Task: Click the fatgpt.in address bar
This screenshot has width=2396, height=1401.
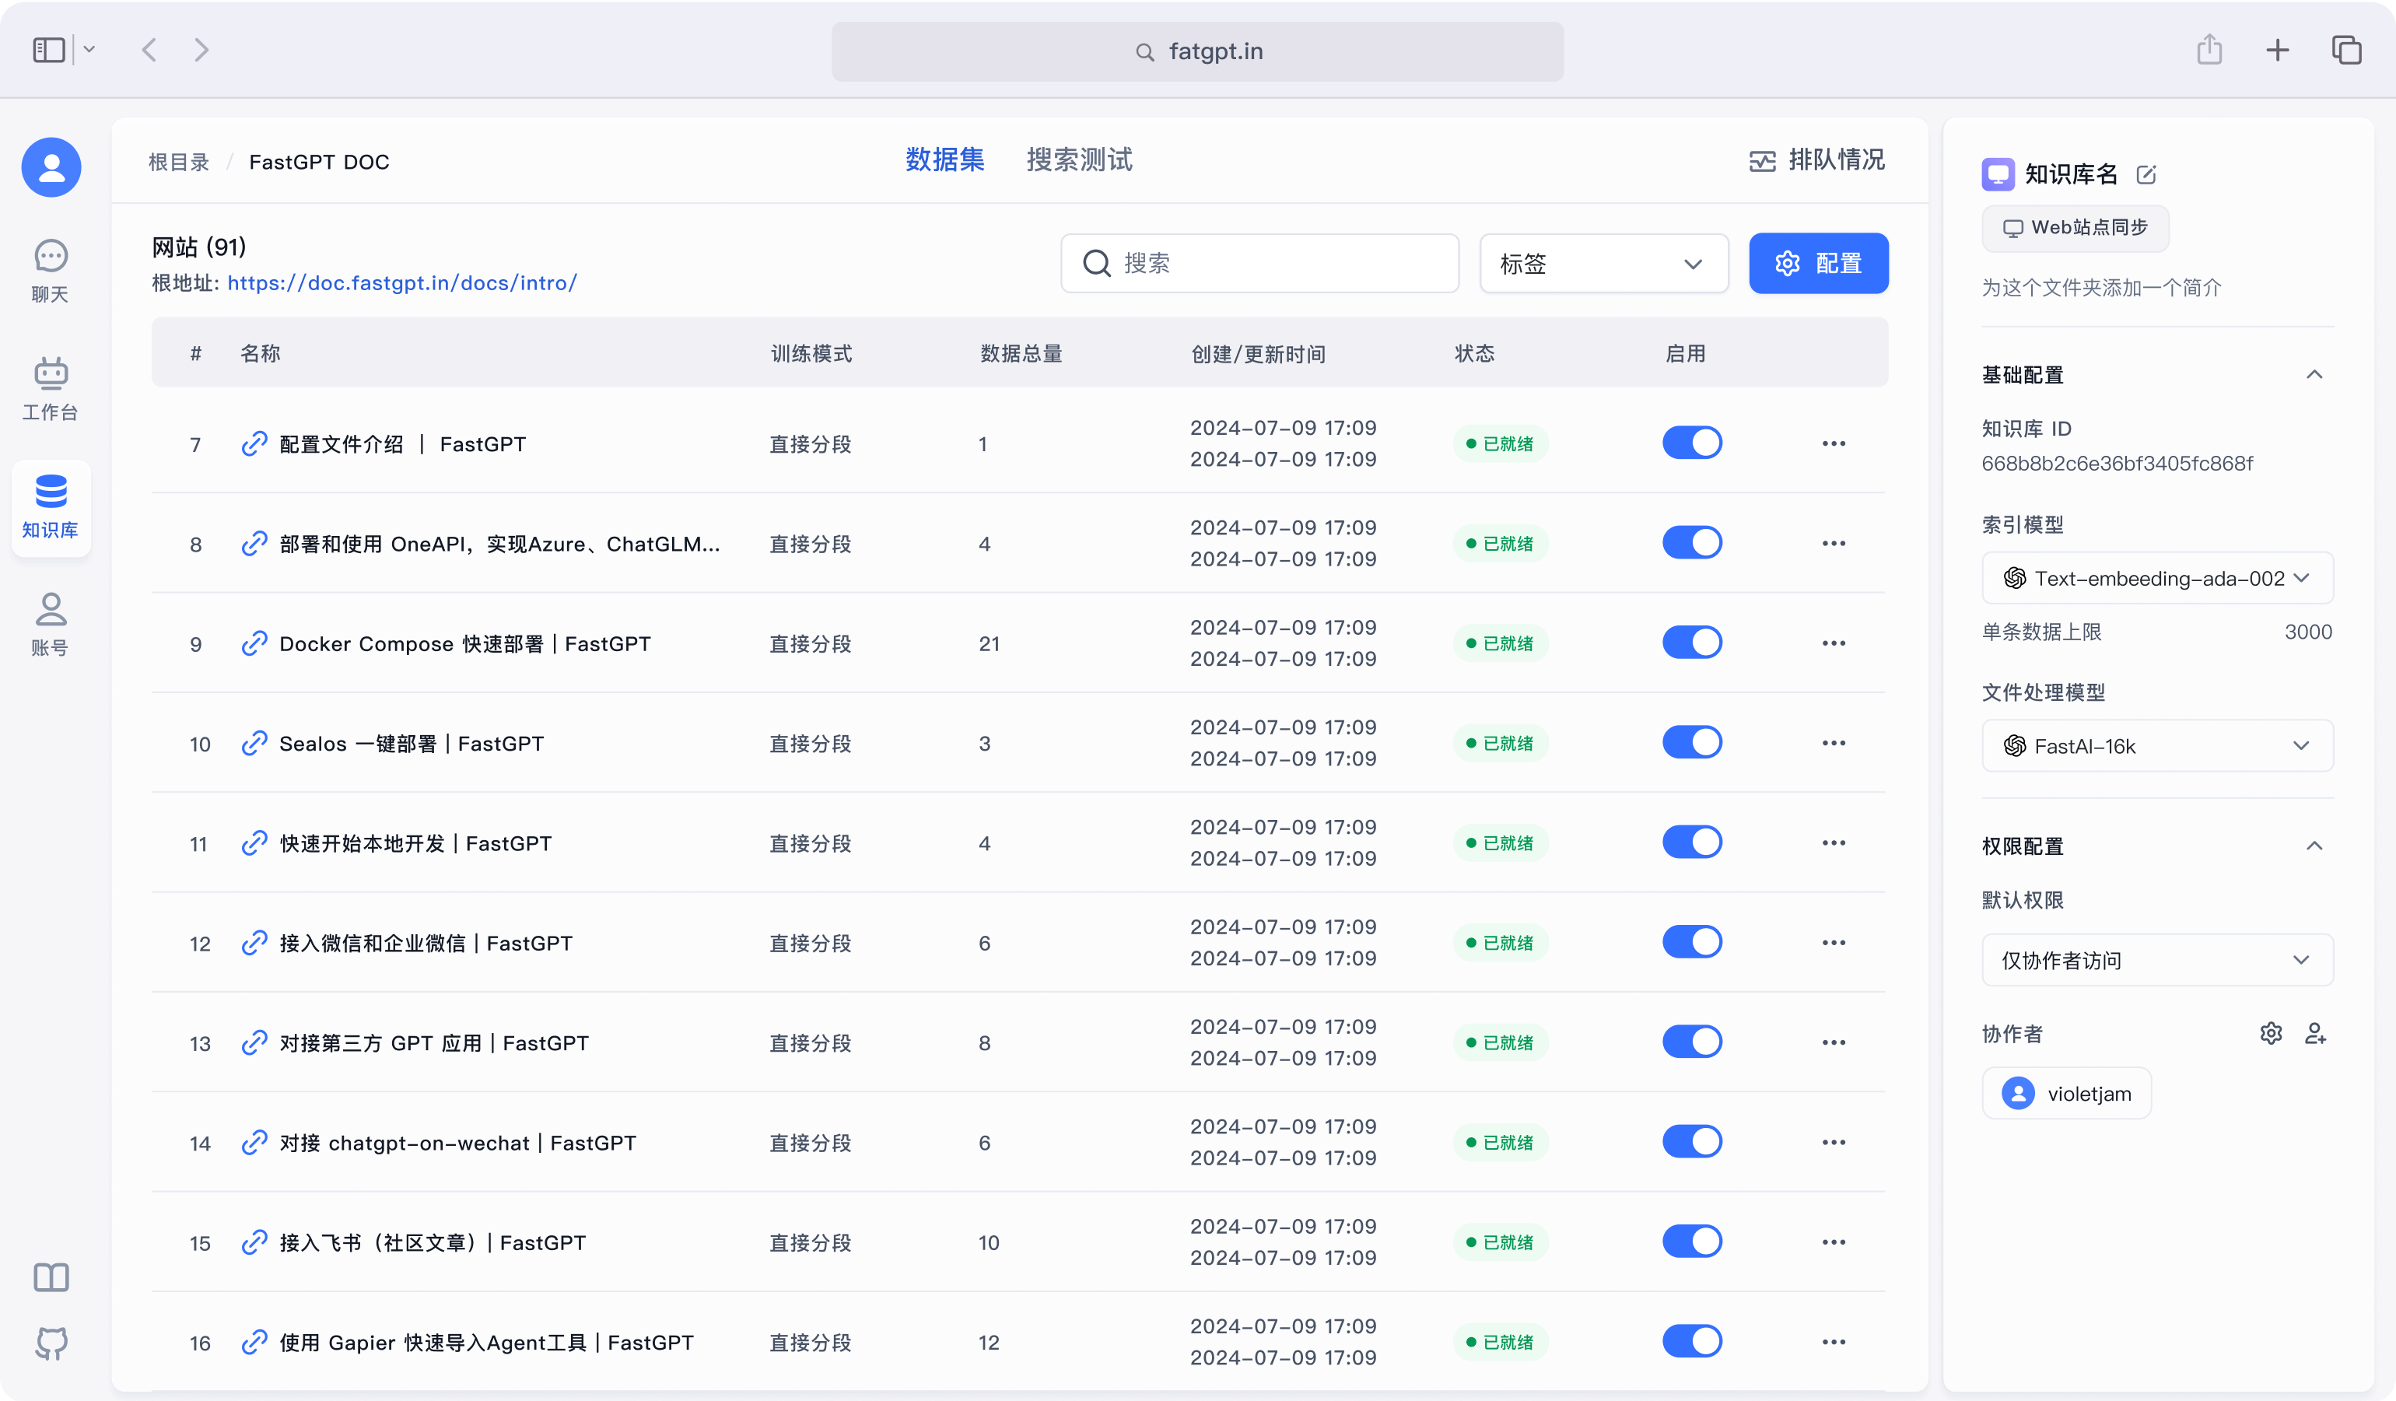Action: tap(1197, 51)
